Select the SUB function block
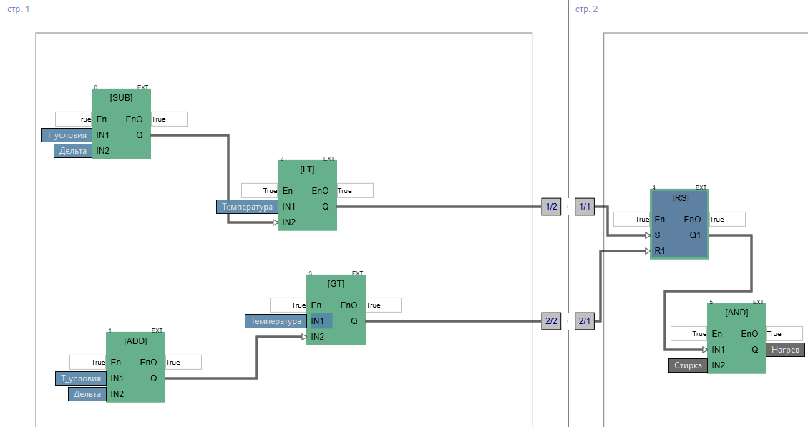This screenshot has height=427, width=808. (121, 98)
